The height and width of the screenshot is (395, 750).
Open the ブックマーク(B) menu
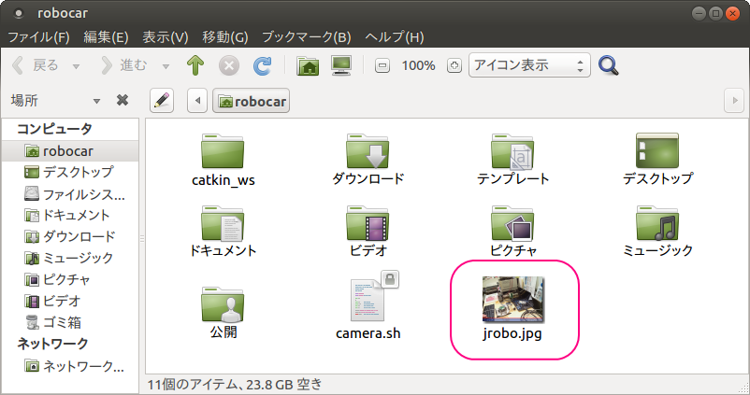tap(306, 36)
